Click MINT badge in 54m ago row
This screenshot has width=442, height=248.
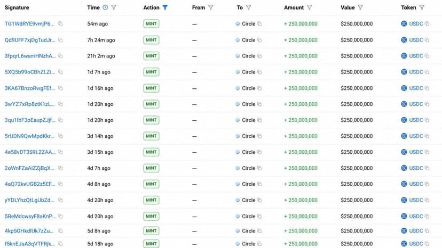151,24
